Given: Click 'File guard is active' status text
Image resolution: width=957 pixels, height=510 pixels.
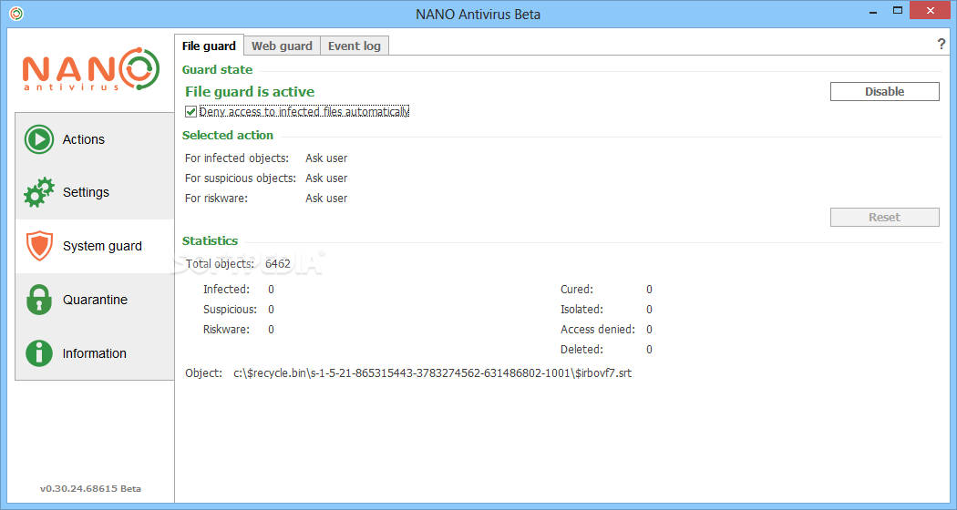Looking at the screenshot, I should (x=250, y=91).
